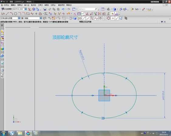The width and height of the screenshot is (171, 136).
Task: Toggle Create Inferred Constraints
Action: coord(112,14)
